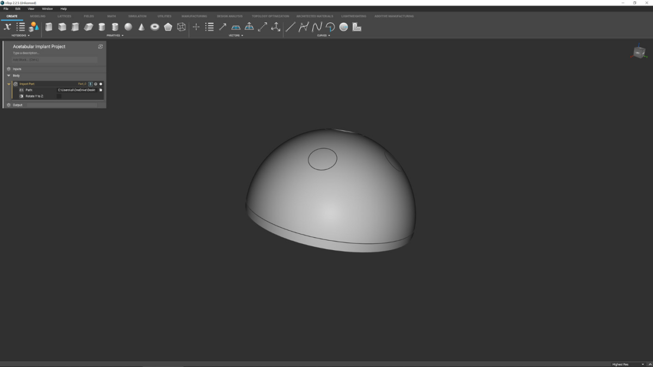Click the Add Block field
The height and width of the screenshot is (367, 653).
[x=54, y=60]
